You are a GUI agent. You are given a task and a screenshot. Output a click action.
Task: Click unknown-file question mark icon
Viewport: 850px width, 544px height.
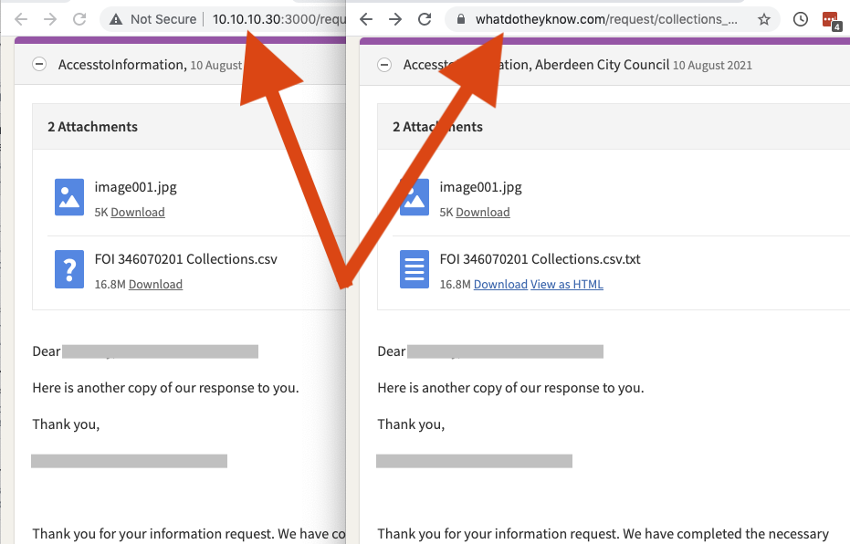(x=69, y=269)
